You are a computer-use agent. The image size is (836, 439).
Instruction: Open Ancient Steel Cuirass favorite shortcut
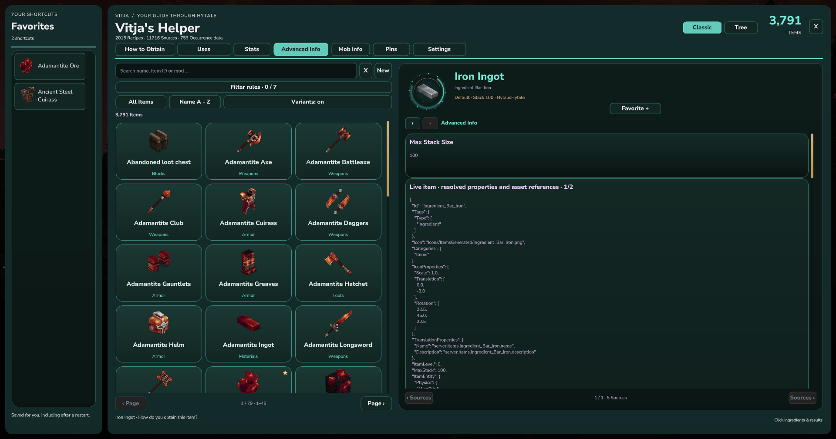(x=50, y=96)
